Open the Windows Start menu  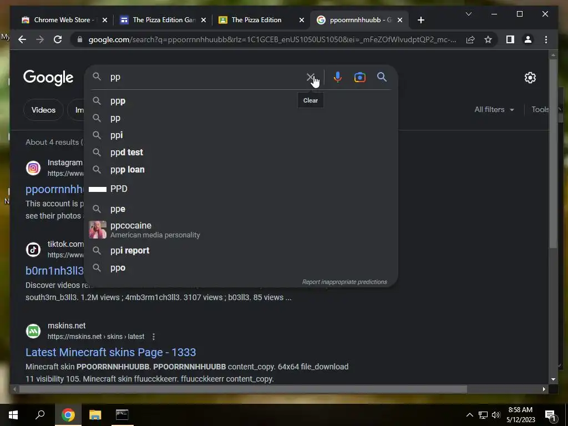(13, 415)
